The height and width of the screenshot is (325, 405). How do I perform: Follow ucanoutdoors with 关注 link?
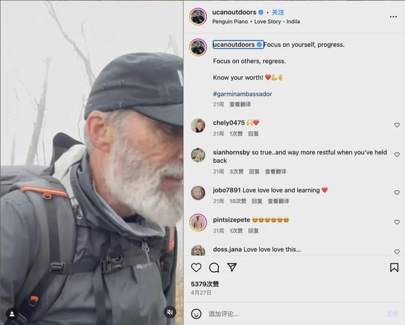click(x=278, y=12)
